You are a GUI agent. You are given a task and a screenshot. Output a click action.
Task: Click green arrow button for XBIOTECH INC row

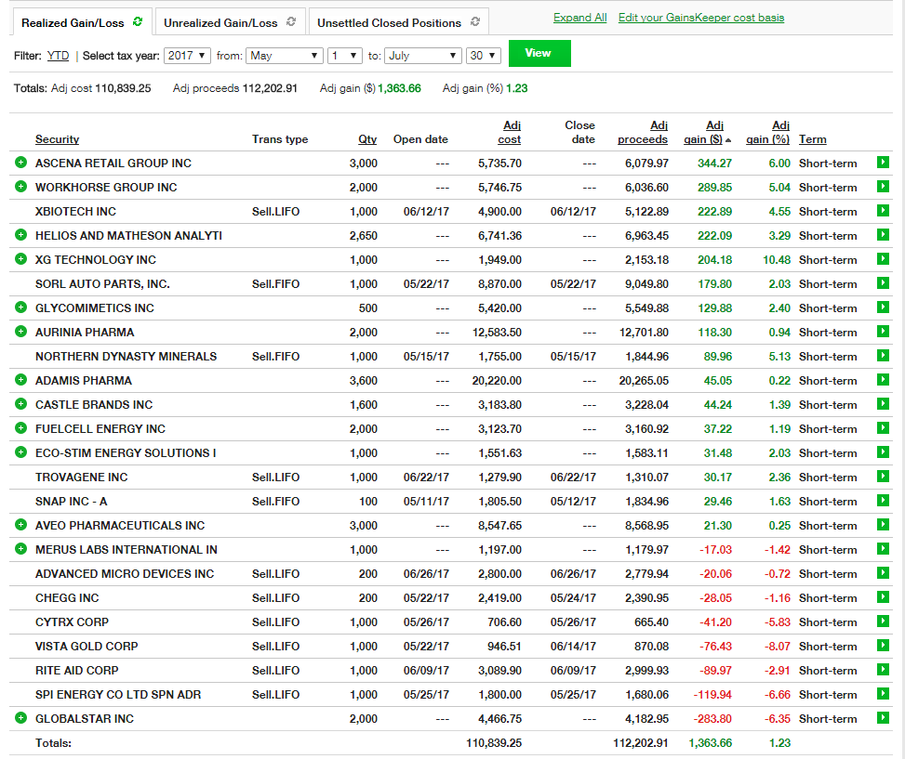pos(883,211)
